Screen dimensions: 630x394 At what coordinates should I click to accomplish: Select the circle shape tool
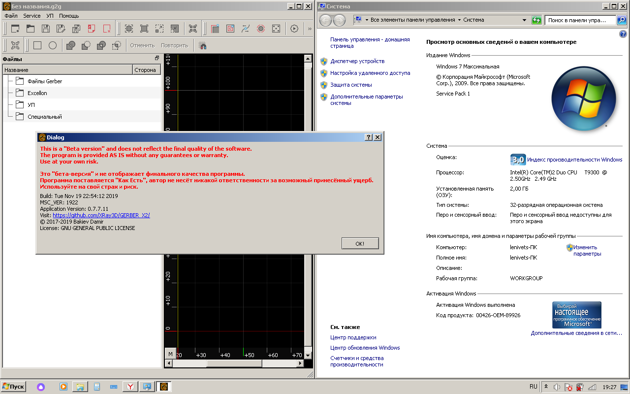point(53,45)
